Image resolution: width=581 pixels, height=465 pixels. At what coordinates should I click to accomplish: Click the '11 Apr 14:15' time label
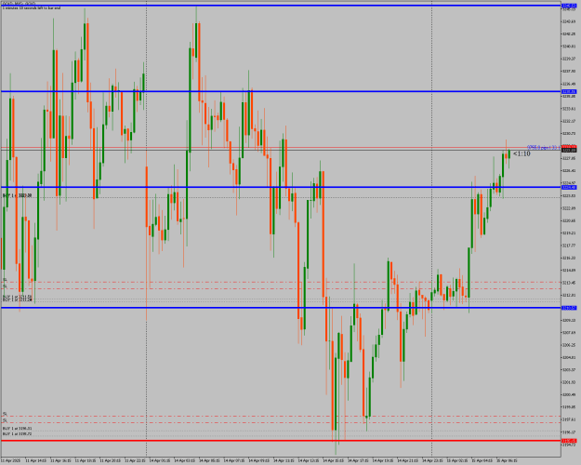pyautogui.click(x=36, y=460)
